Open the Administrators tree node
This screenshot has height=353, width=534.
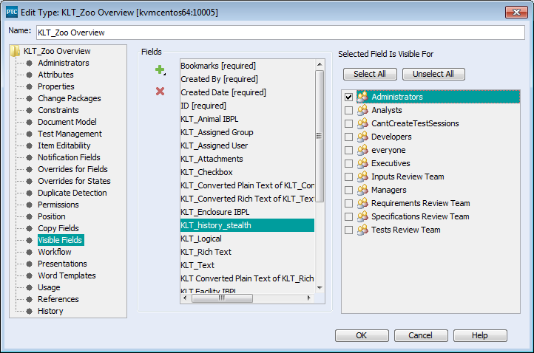(x=64, y=63)
